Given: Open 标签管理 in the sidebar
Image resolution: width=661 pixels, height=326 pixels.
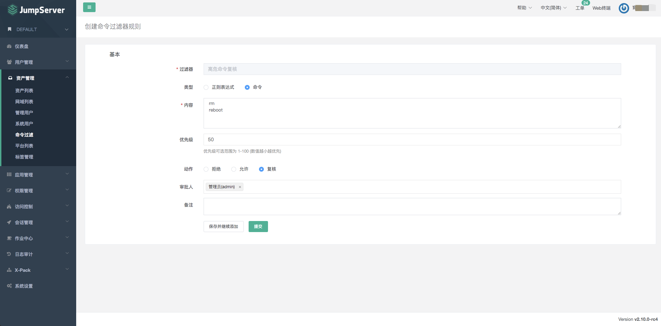Looking at the screenshot, I should [x=24, y=157].
